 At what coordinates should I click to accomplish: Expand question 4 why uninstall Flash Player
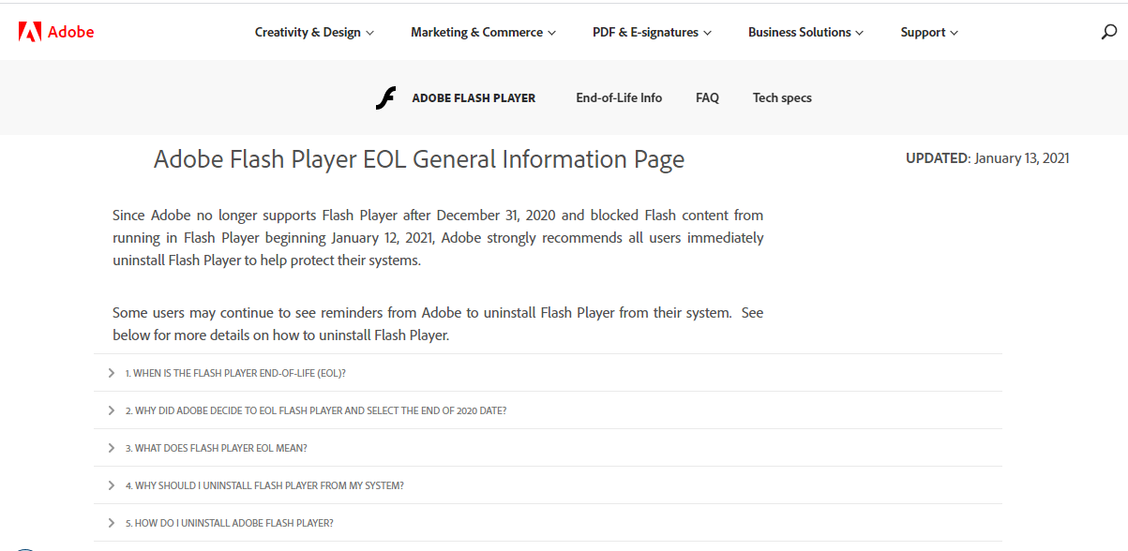pyautogui.click(x=549, y=485)
